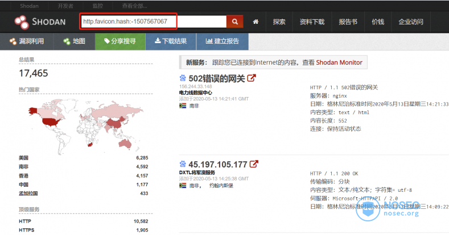Viewport: 449px width, 235px height.
Task: Open 报告书 menu item
Action: coord(348,22)
